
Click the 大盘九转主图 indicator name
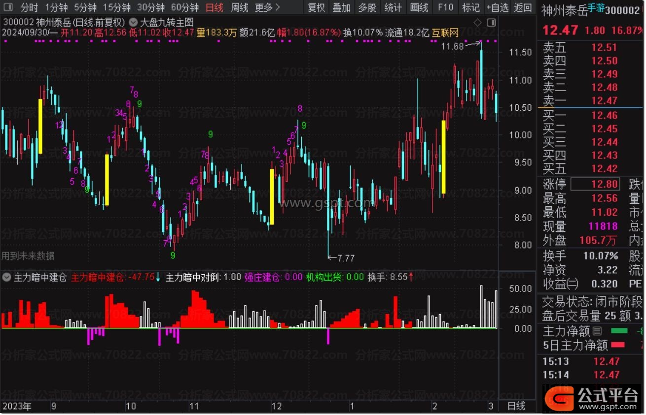[x=167, y=22]
